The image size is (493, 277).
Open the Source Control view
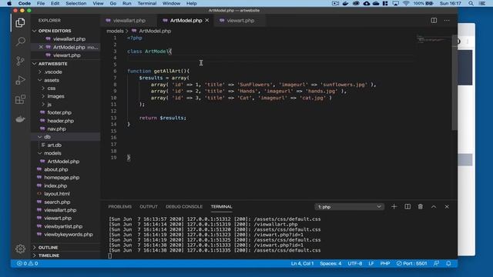click(x=20, y=61)
